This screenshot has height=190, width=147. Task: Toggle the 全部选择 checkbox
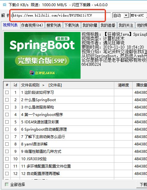pos(7,184)
